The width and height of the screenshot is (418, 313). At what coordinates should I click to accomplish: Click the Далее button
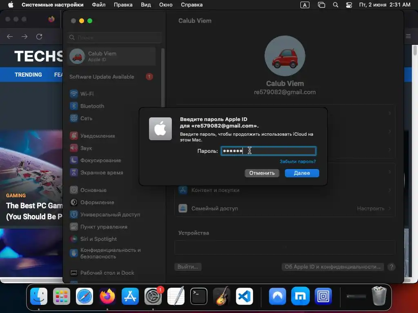pyautogui.click(x=302, y=173)
